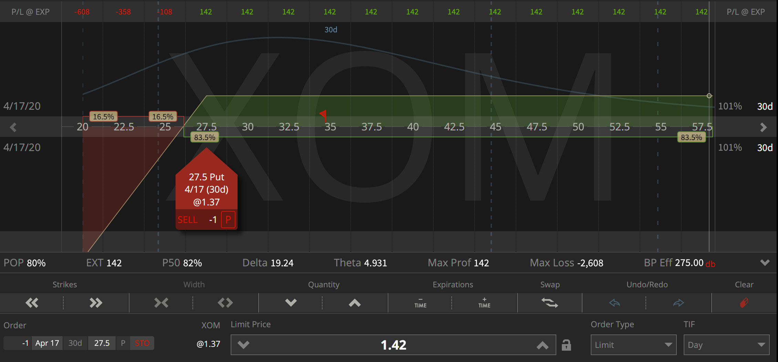Click the circle handle at the profit line end

(709, 96)
